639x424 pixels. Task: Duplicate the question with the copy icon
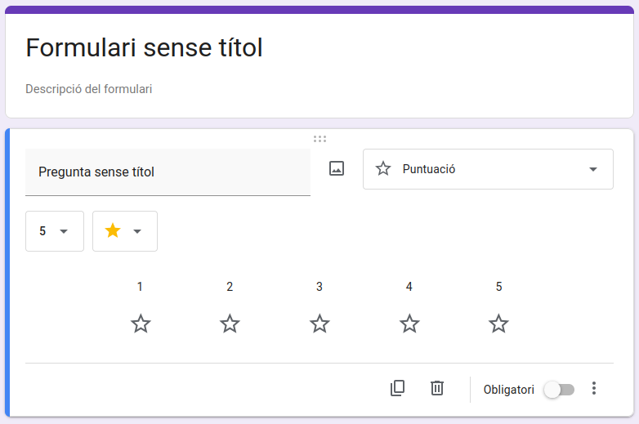[398, 388]
